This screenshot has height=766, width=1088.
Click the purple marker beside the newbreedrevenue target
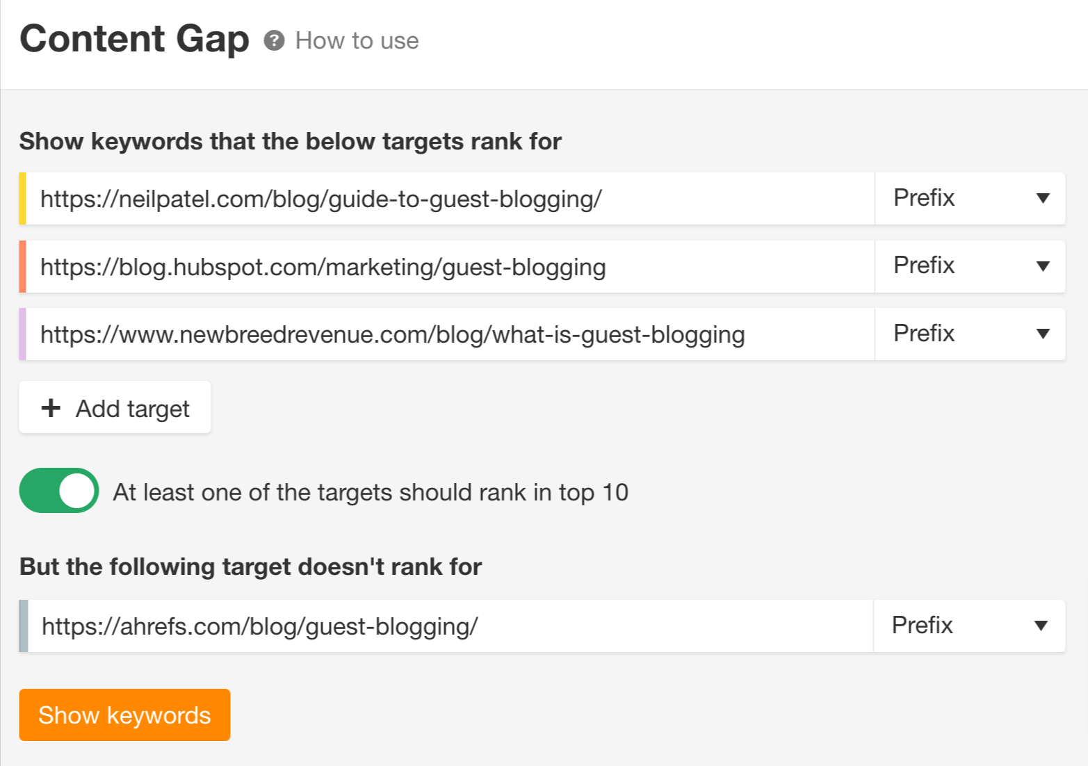23,334
